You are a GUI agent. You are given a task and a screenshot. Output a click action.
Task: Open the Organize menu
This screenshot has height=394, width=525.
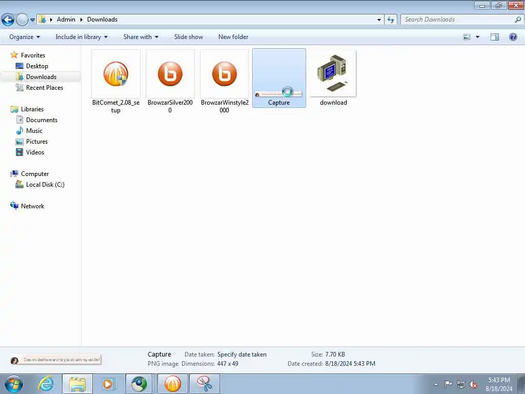(x=25, y=37)
